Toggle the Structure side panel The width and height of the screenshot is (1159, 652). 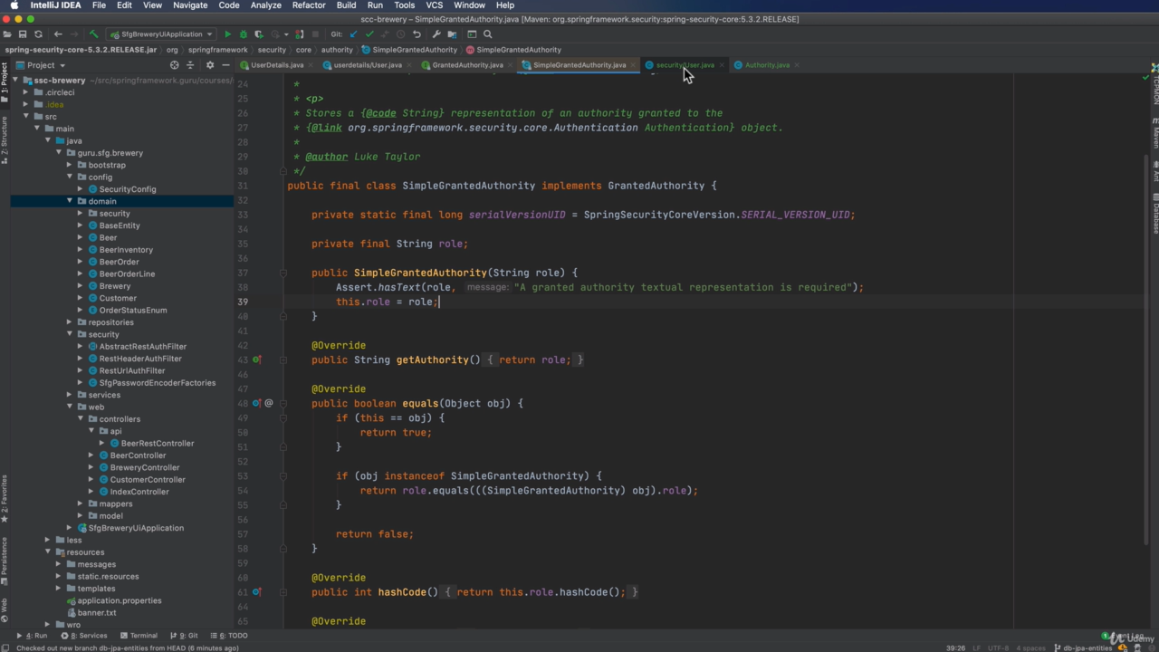pos(5,138)
